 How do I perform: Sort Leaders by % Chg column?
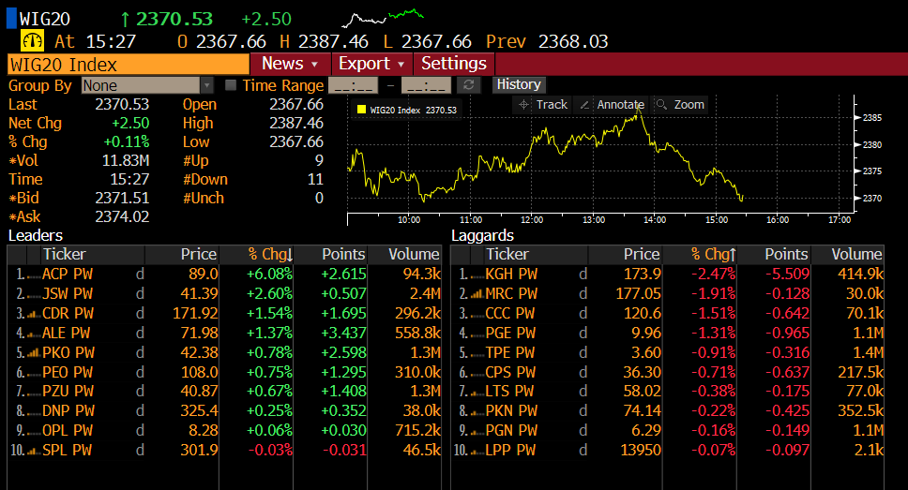coord(270,254)
